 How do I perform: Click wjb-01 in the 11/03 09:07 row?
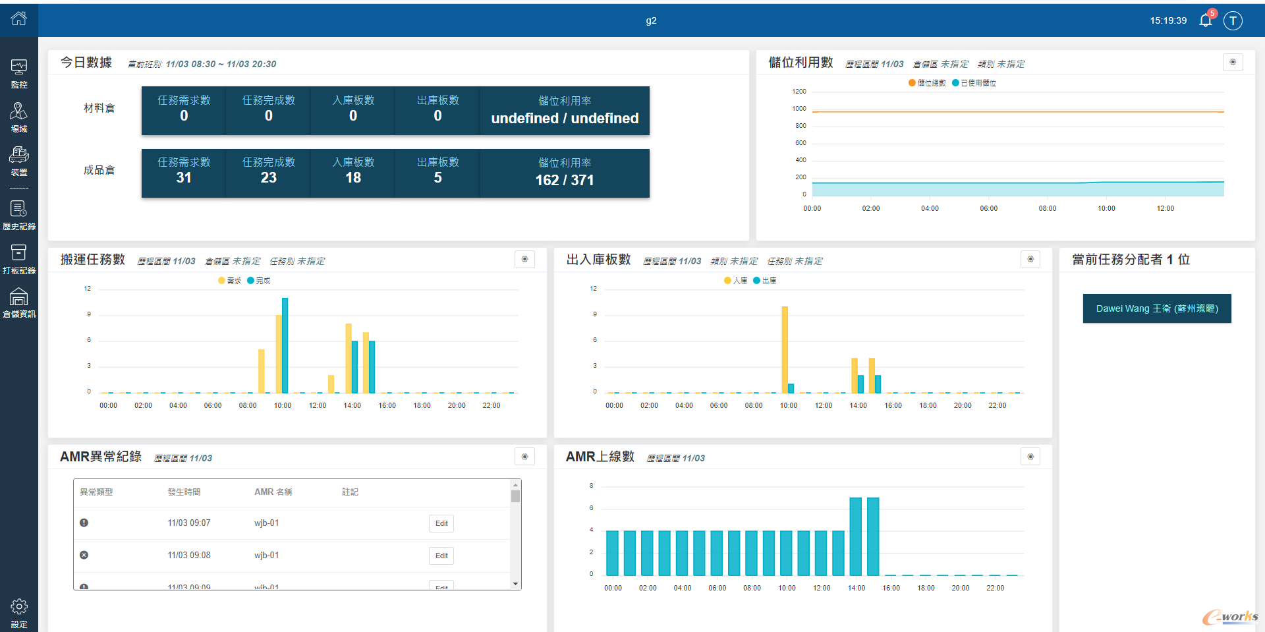click(x=266, y=523)
